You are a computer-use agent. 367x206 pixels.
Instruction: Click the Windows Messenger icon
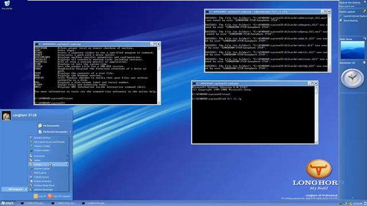point(31,189)
